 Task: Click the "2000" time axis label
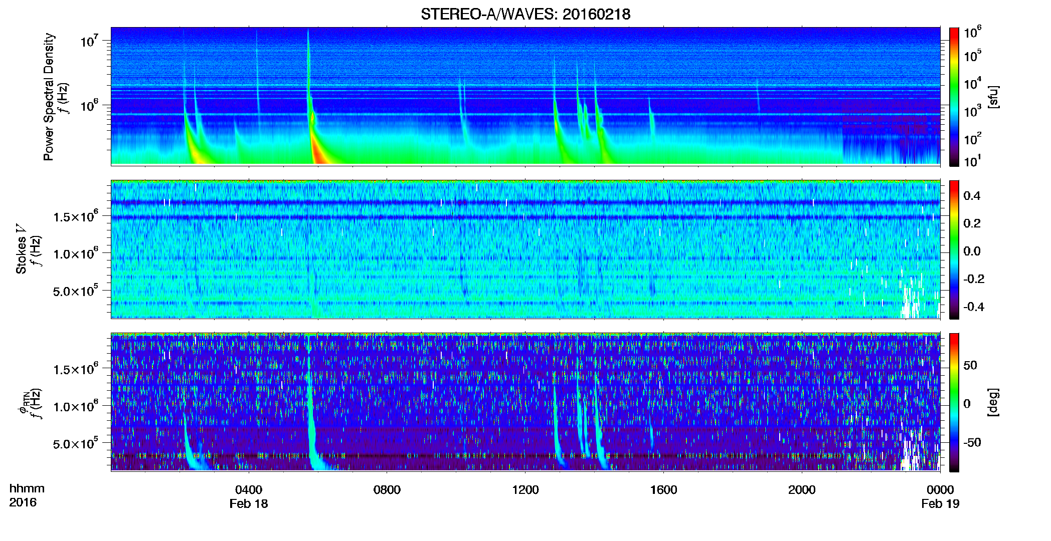click(x=802, y=489)
